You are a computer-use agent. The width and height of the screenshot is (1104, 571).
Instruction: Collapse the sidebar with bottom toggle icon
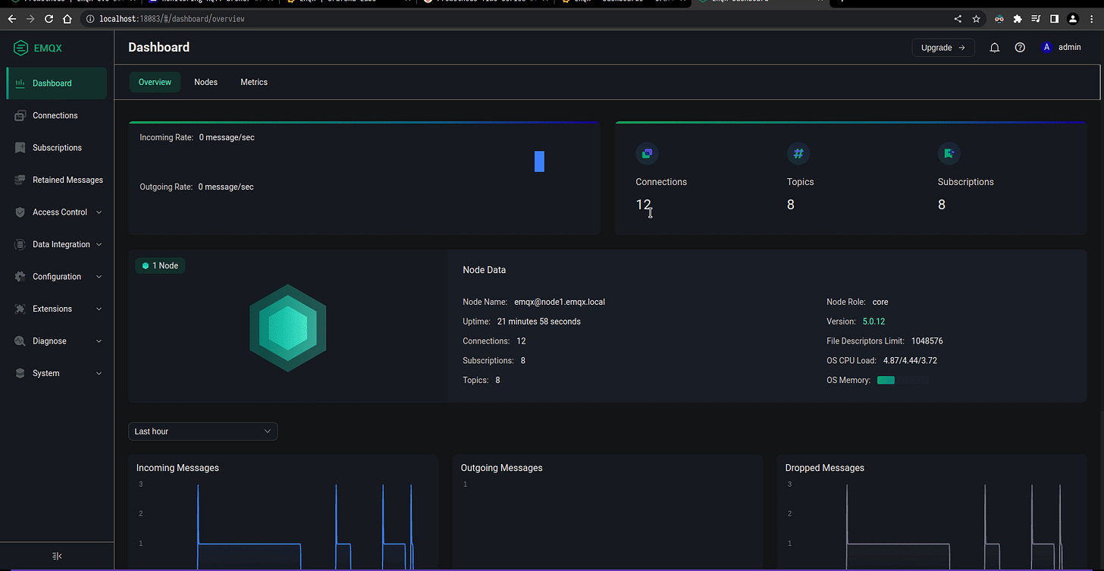57,556
